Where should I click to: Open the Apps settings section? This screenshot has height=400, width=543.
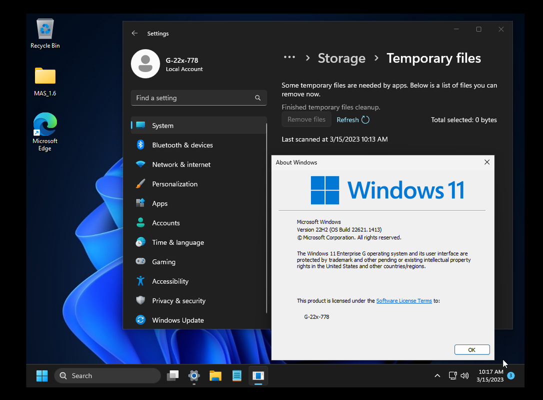[199, 203]
